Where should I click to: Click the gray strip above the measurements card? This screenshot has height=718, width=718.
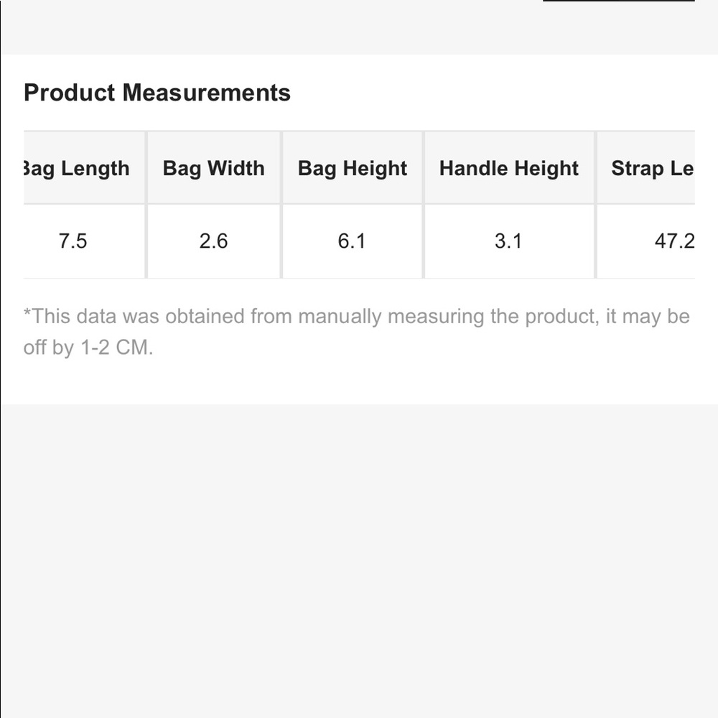pos(287,29)
